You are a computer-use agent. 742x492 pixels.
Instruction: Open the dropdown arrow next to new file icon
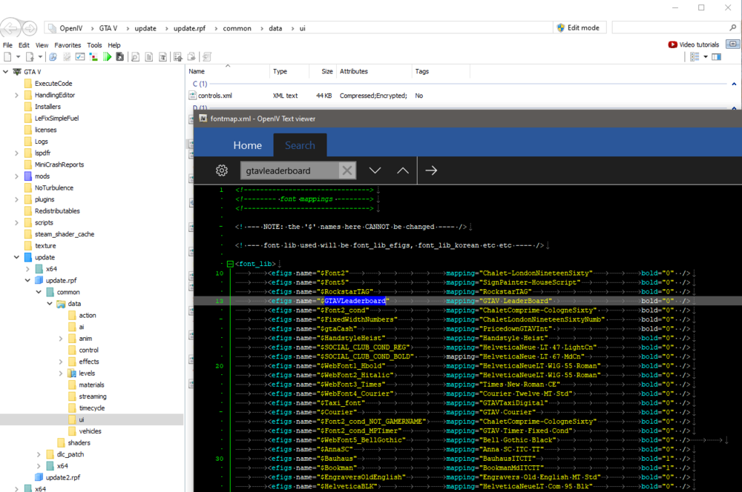17,57
